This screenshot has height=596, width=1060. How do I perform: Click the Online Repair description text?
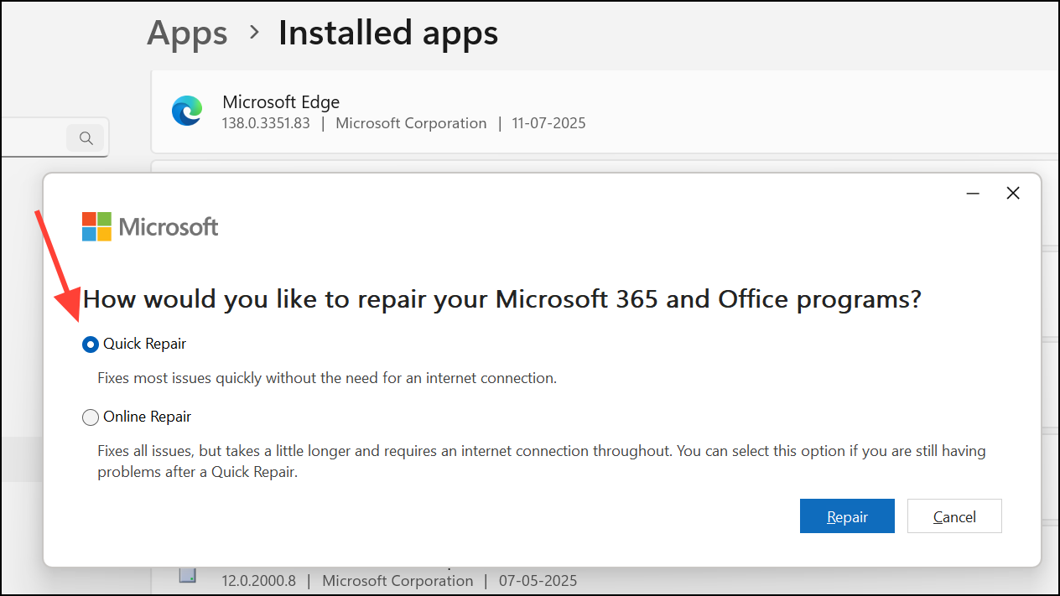click(x=541, y=461)
